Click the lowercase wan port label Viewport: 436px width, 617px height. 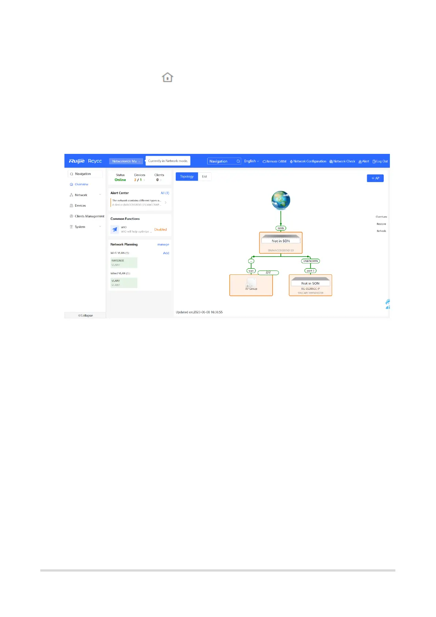click(x=251, y=271)
